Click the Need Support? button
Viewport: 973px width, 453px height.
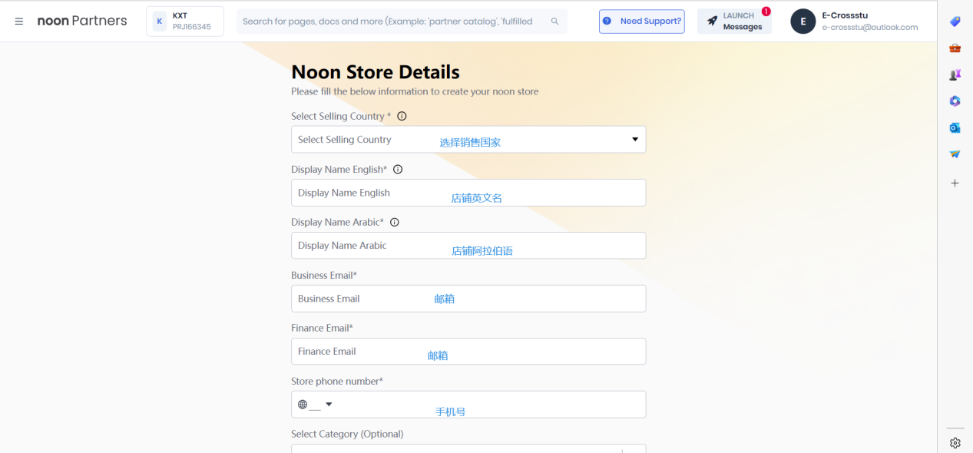pos(641,21)
